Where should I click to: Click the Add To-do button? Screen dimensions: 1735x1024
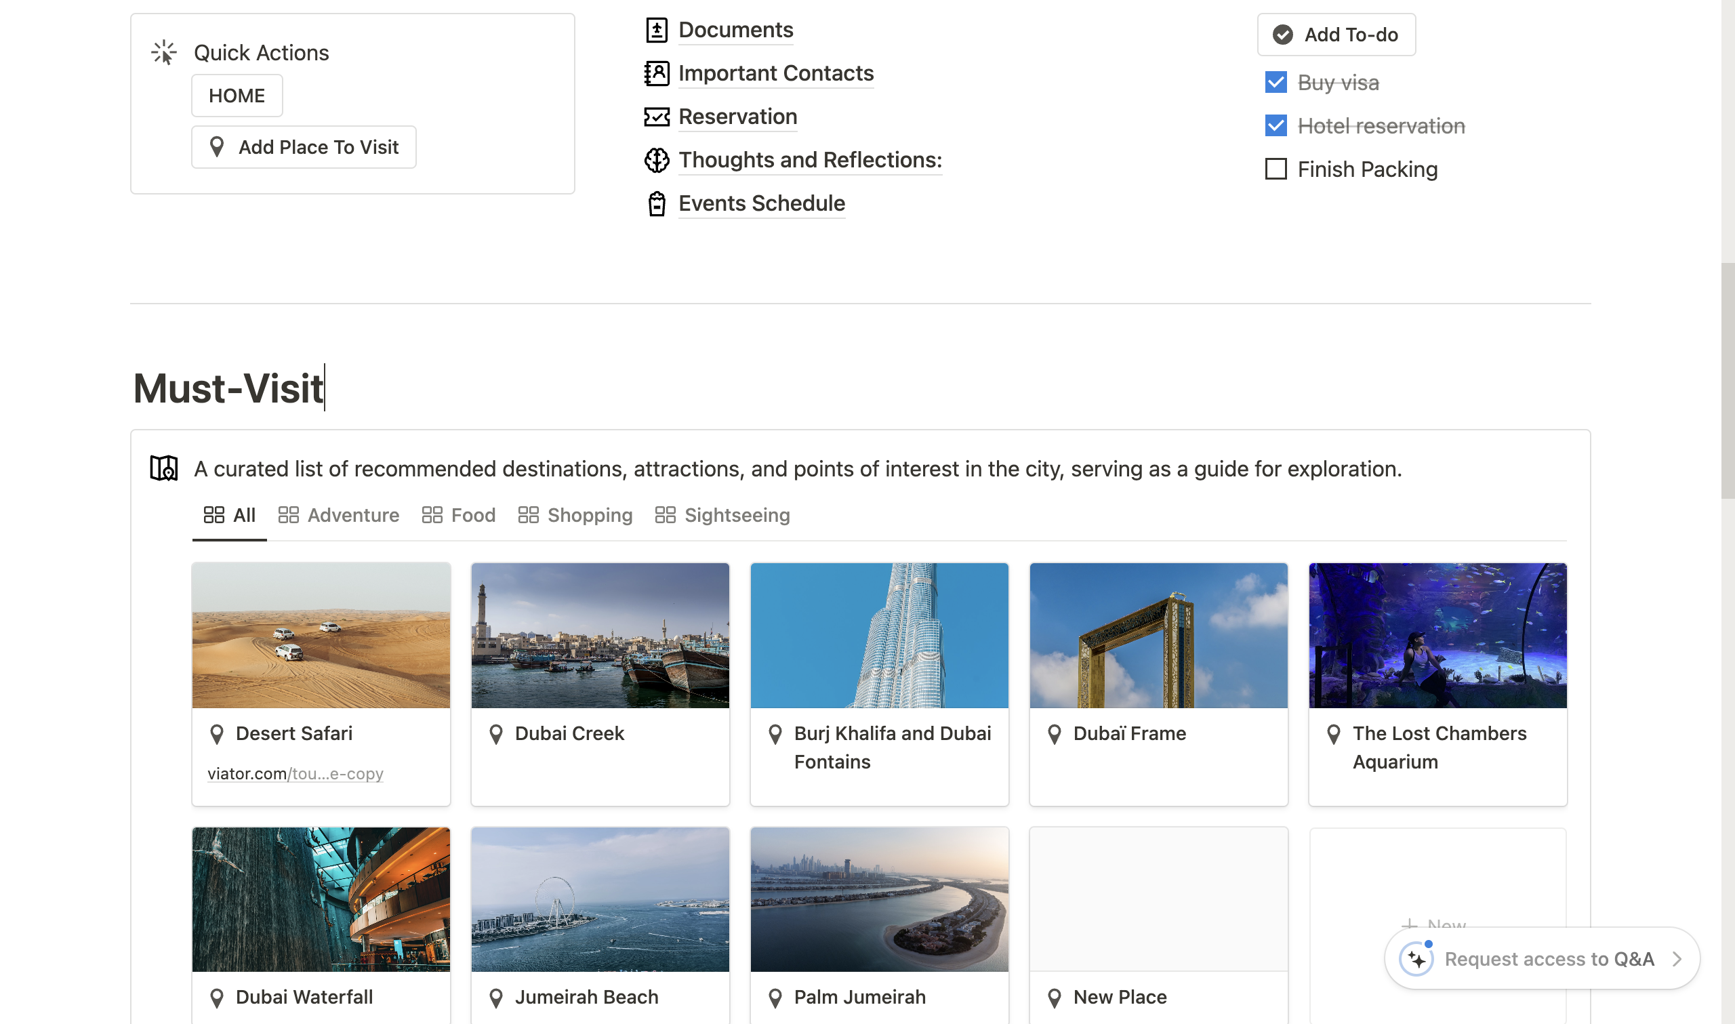point(1336,35)
